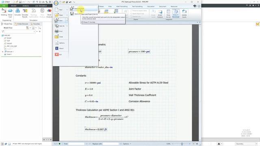Screen dimensions: 260x146
Task: Select FRONT datum plane in model tree
Action: (8, 43)
